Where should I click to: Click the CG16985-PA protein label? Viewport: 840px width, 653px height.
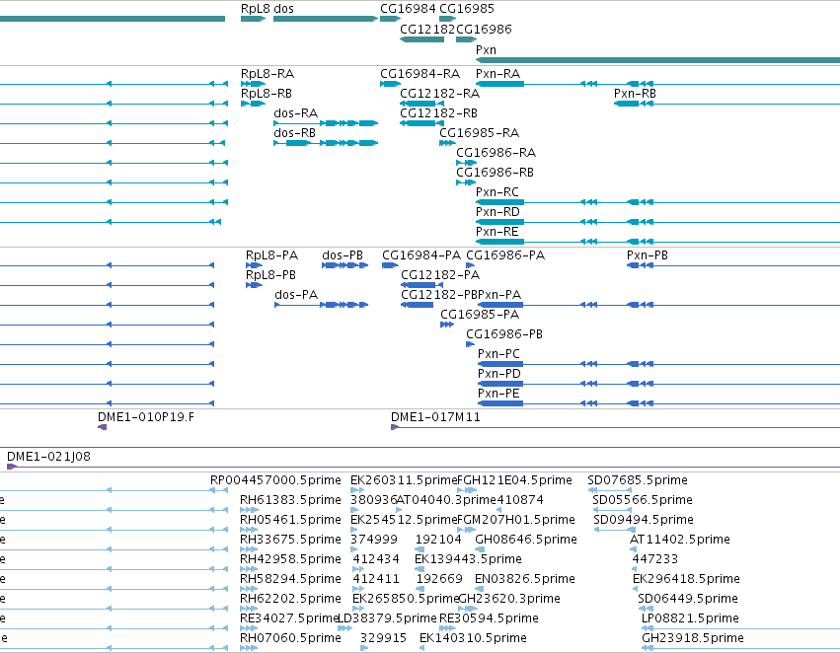click(x=480, y=315)
